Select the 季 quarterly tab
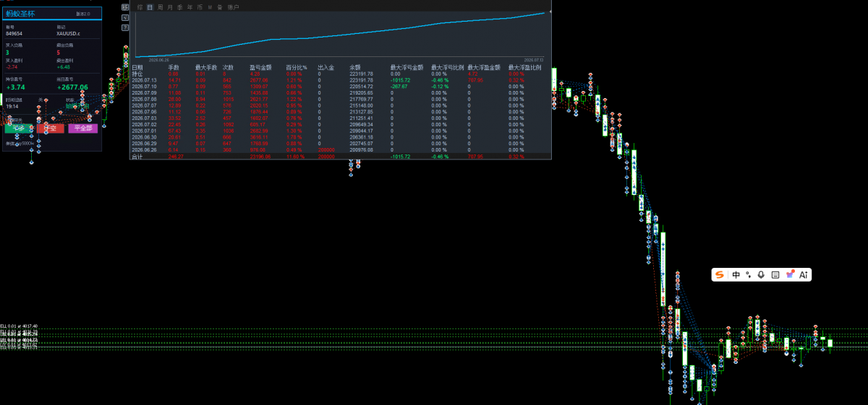The height and width of the screenshot is (405, 868). (180, 7)
